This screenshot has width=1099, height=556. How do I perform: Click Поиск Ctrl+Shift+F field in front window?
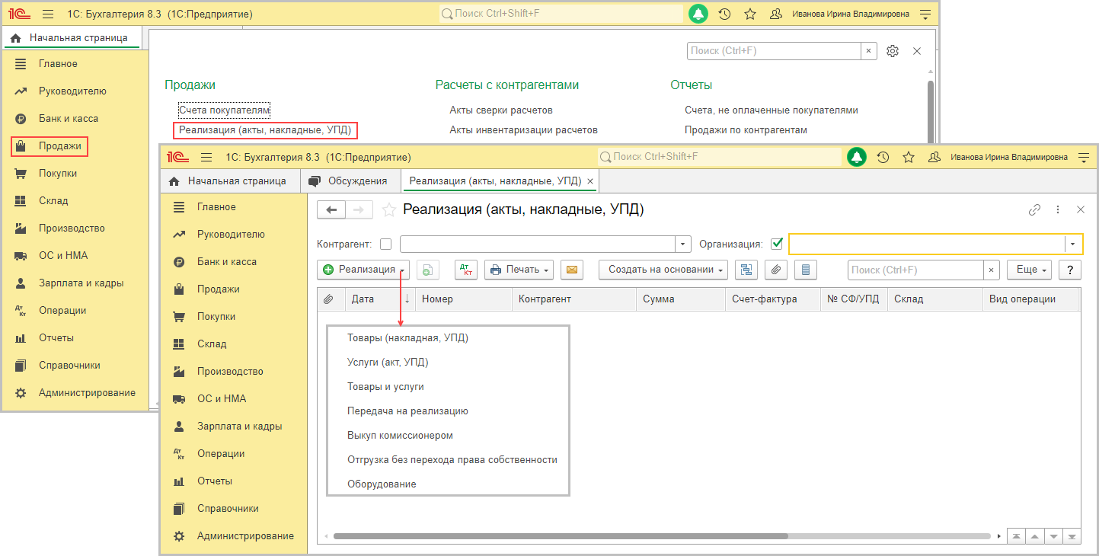pyautogui.click(x=720, y=157)
